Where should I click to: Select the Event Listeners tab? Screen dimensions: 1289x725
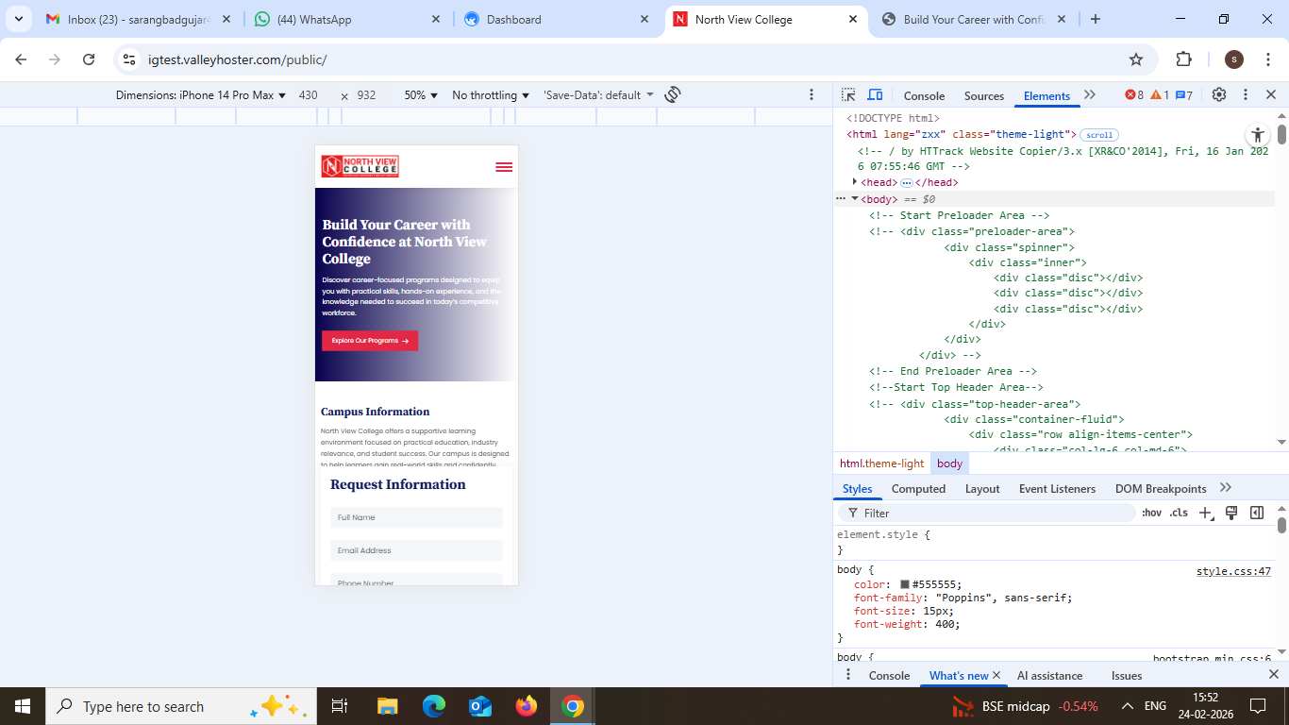tap(1057, 488)
